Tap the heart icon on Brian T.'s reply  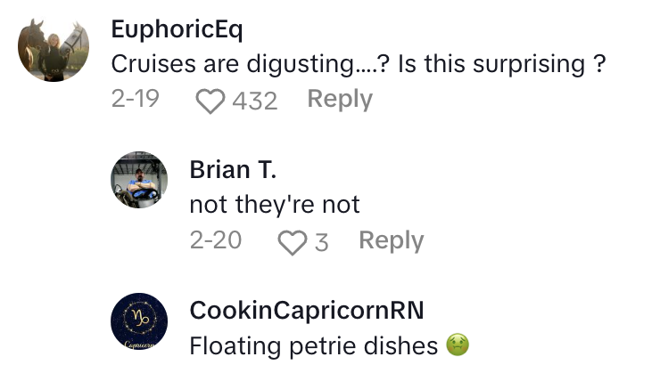(292, 242)
